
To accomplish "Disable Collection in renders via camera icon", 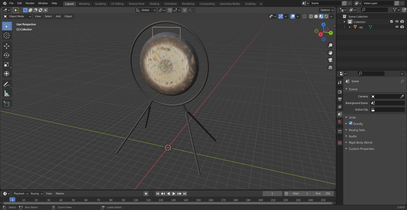I will pos(402,21).
